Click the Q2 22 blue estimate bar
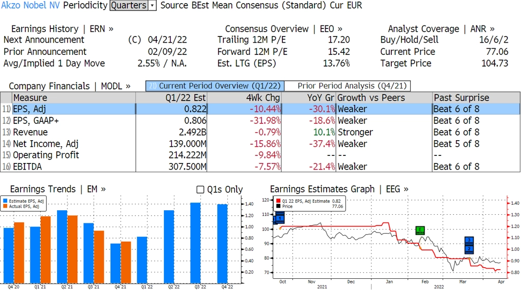The image size is (521, 292). (x=169, y=246)
